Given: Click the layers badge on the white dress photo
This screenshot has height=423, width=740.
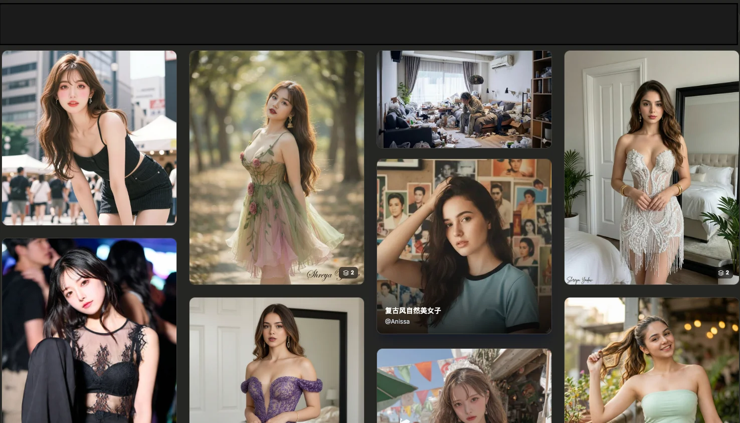Looking at the screenshot, I should point(723,272).
